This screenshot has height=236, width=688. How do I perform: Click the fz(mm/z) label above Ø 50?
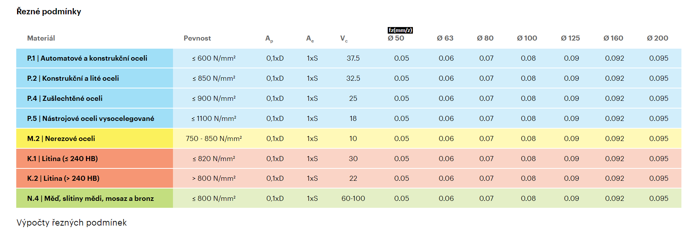400,30
